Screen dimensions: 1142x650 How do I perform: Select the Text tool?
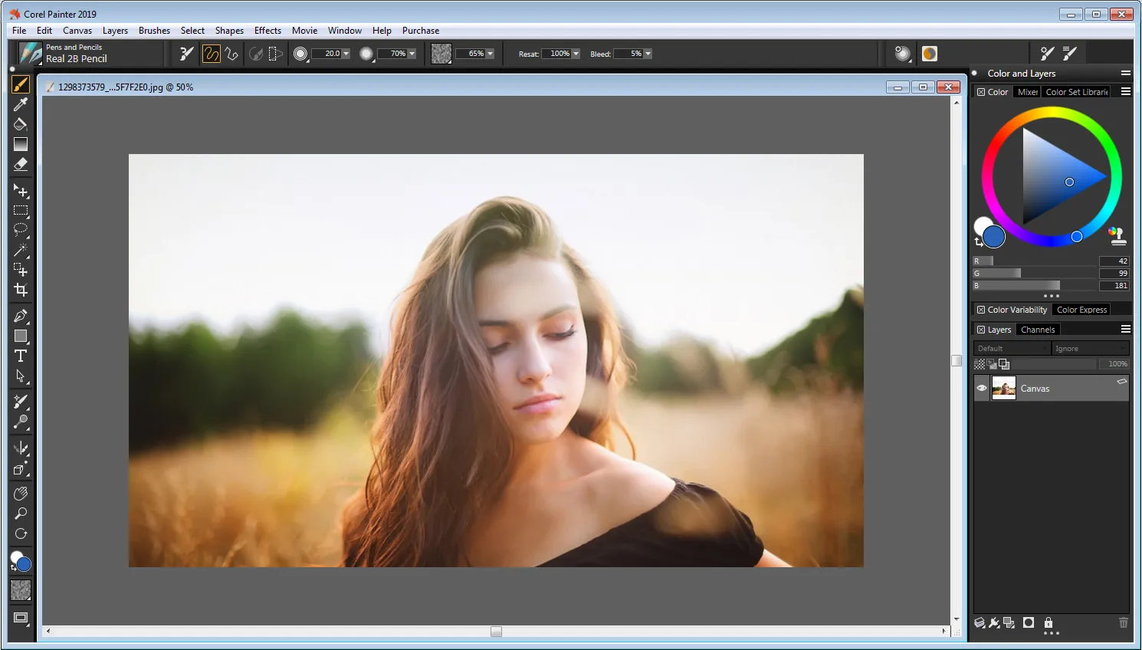point(21,356)
